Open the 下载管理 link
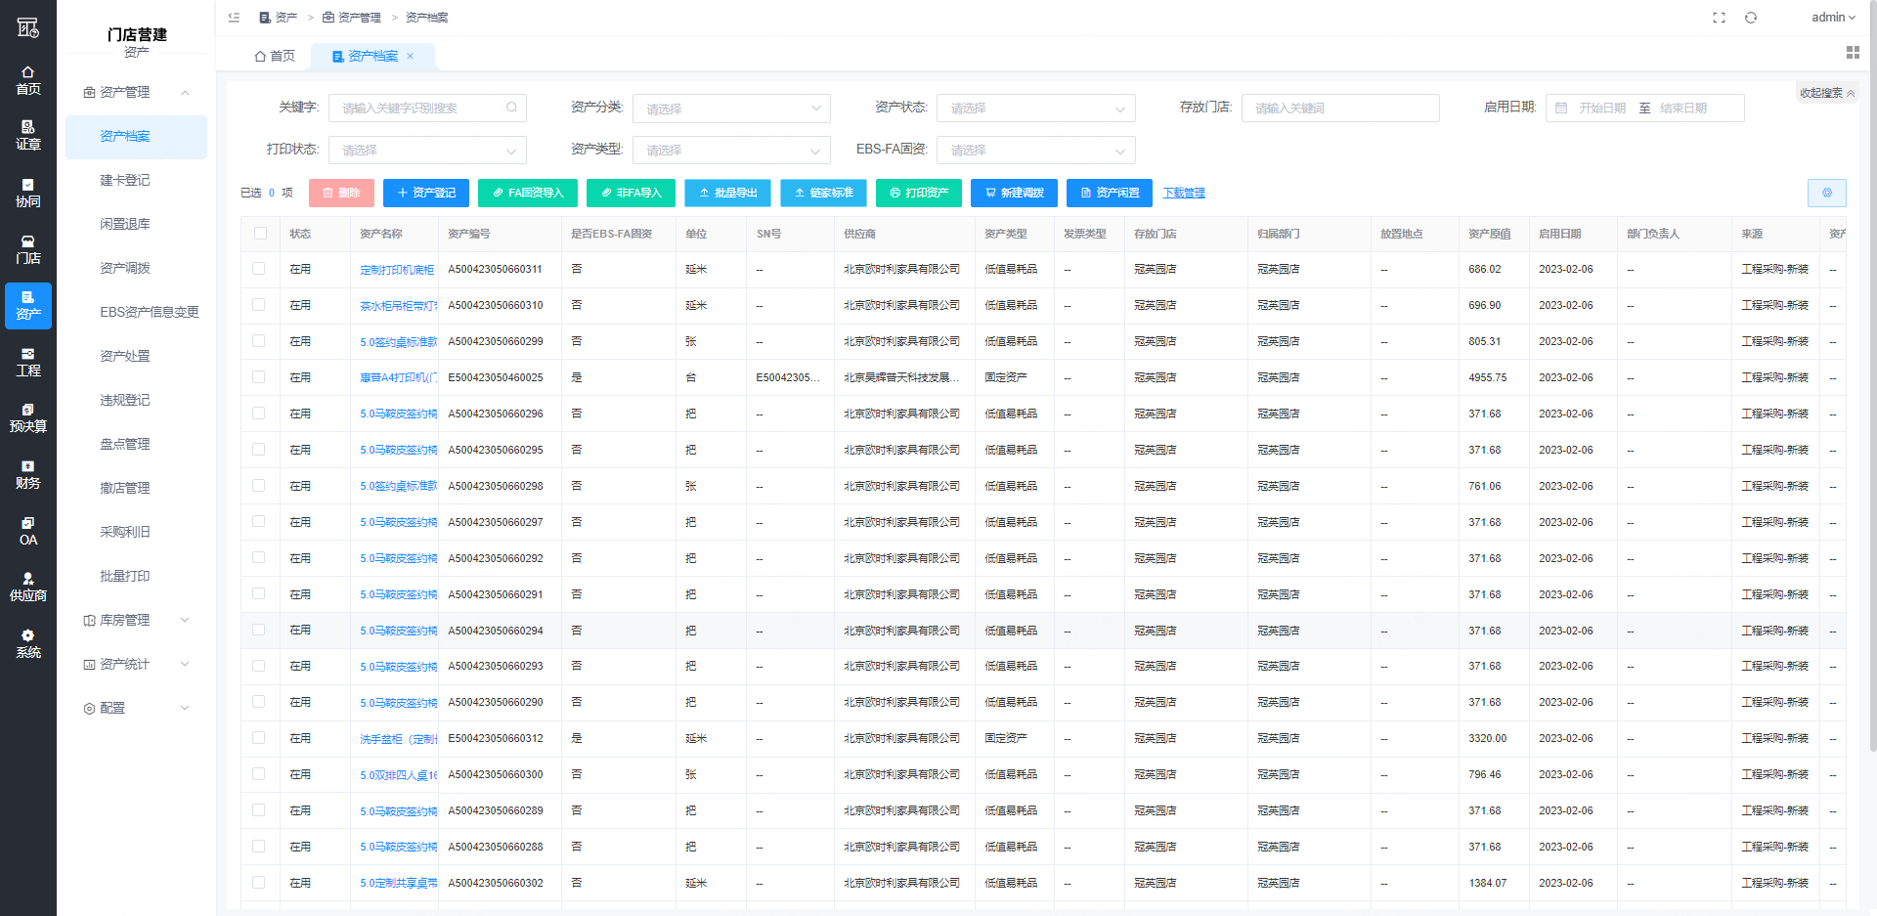This screenshot has width=1877, height=916. (1183, 193)
